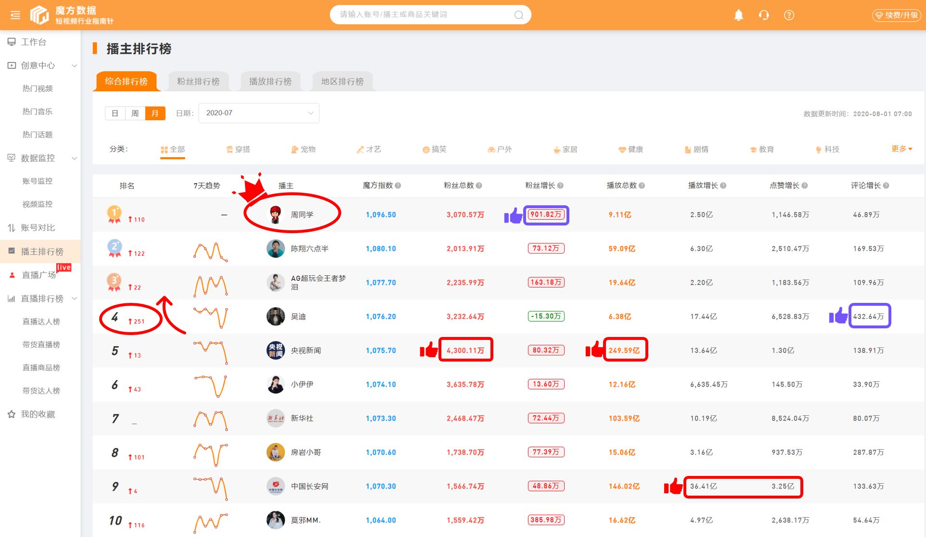Open the notification bell

tap(738, 15)
